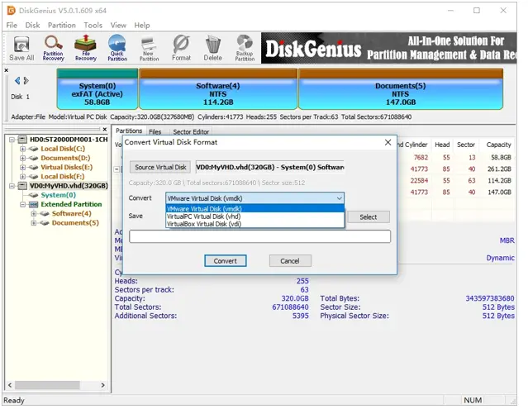Viewport: 528px width, 409px height.
Task: Click the Save All toolbar icon
Action: point(21,49)
